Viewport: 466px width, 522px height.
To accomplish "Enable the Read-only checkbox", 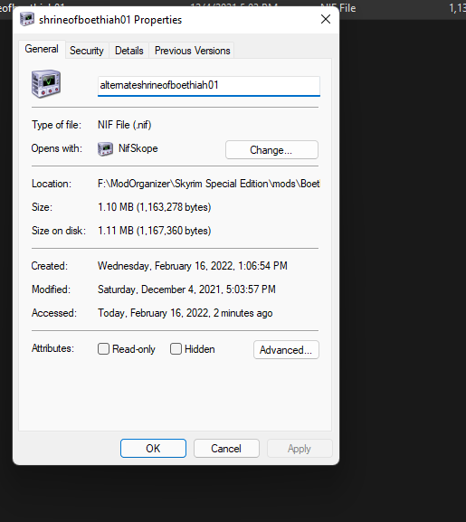I will tap(103, 349).
